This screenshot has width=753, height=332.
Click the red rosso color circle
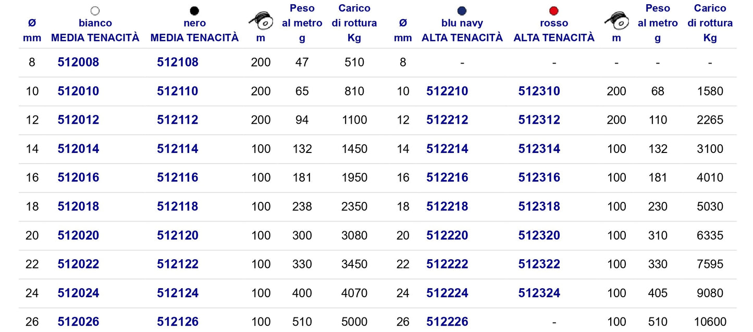click(x=554, y=10)
